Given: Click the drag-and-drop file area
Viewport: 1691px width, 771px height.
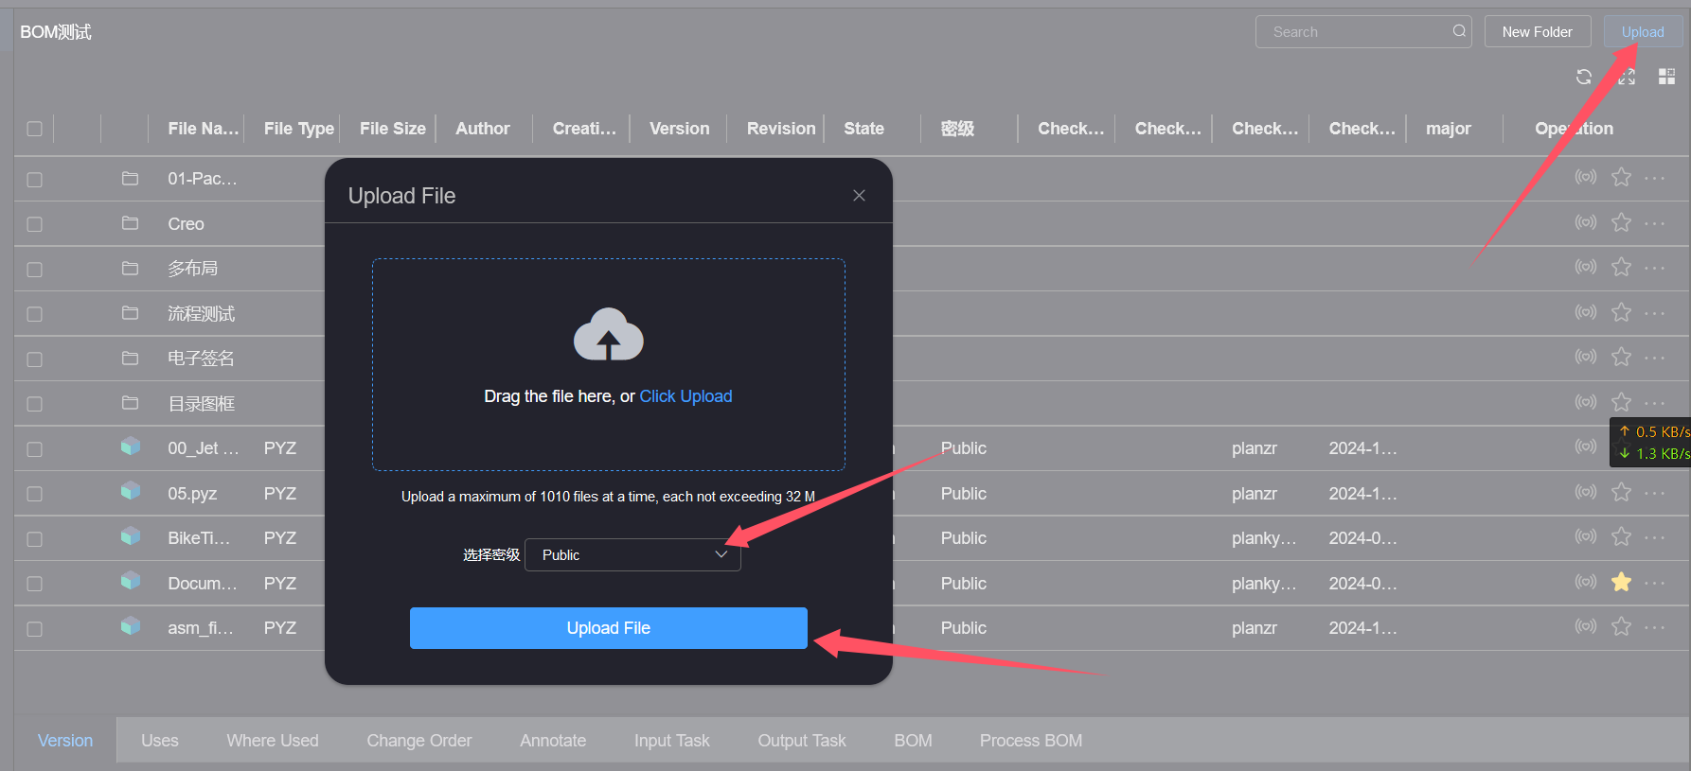Looking at the screenshot, I should click(609, 364).
